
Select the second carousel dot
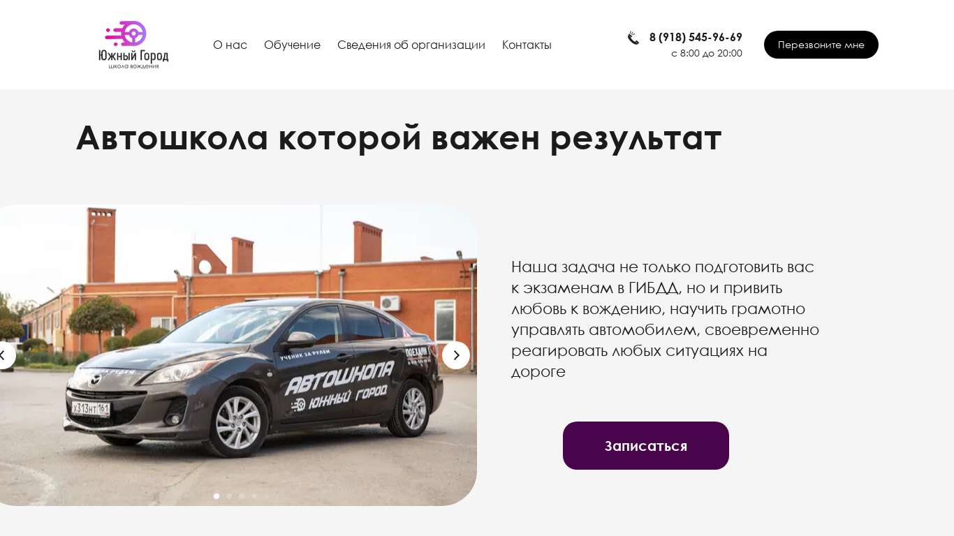point(229,496)
